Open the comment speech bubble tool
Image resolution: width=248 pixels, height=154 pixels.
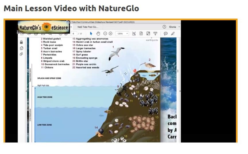tap(166, 34)
